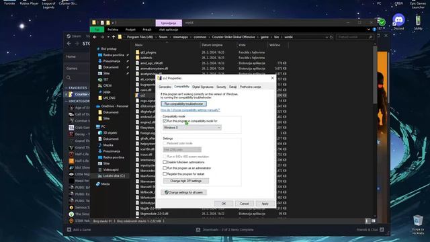430x242 pixels.
Task: Open the Windows 8 compatibility dropdown
Action: (192, 128)
